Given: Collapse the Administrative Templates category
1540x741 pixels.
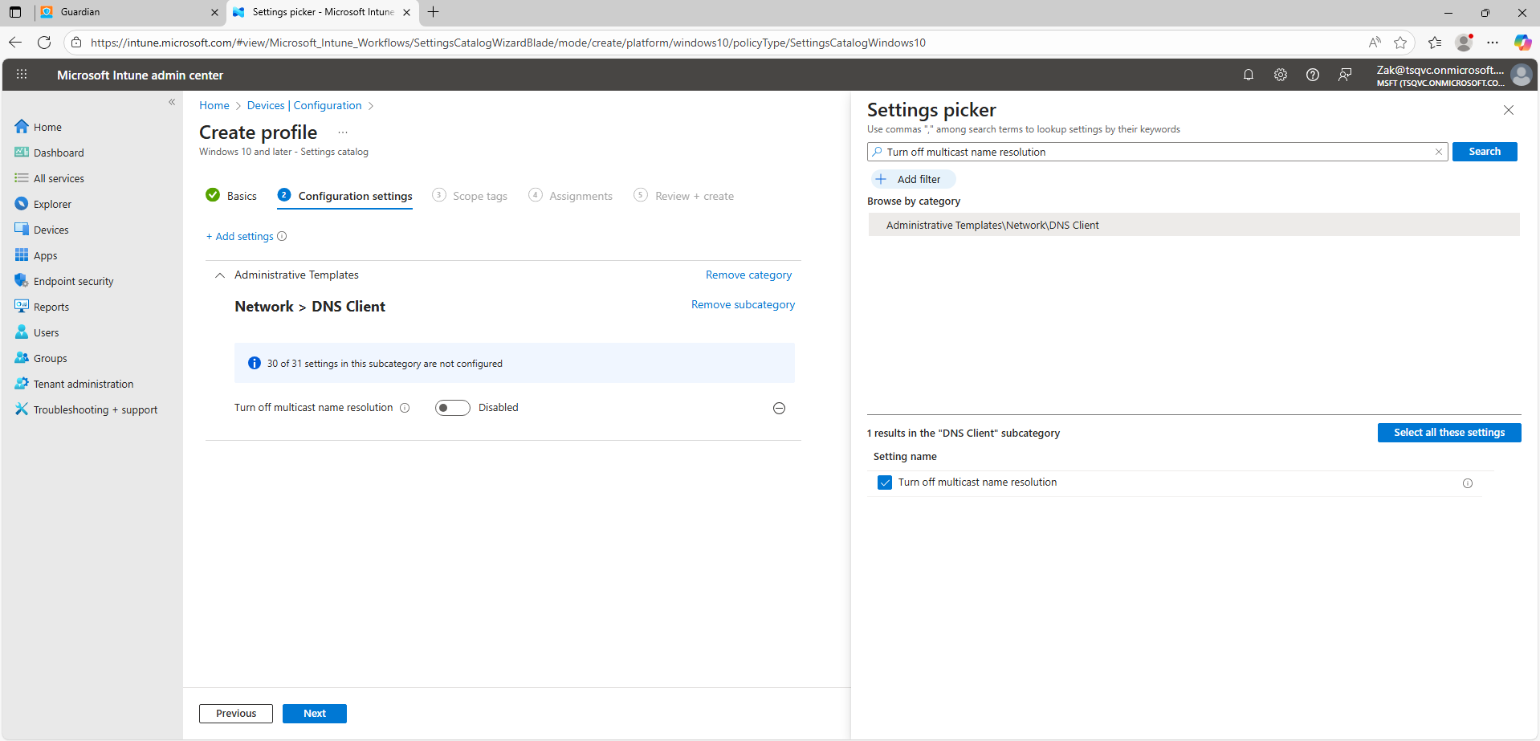Looking at the screenshot, I should (x=219, y=275).
